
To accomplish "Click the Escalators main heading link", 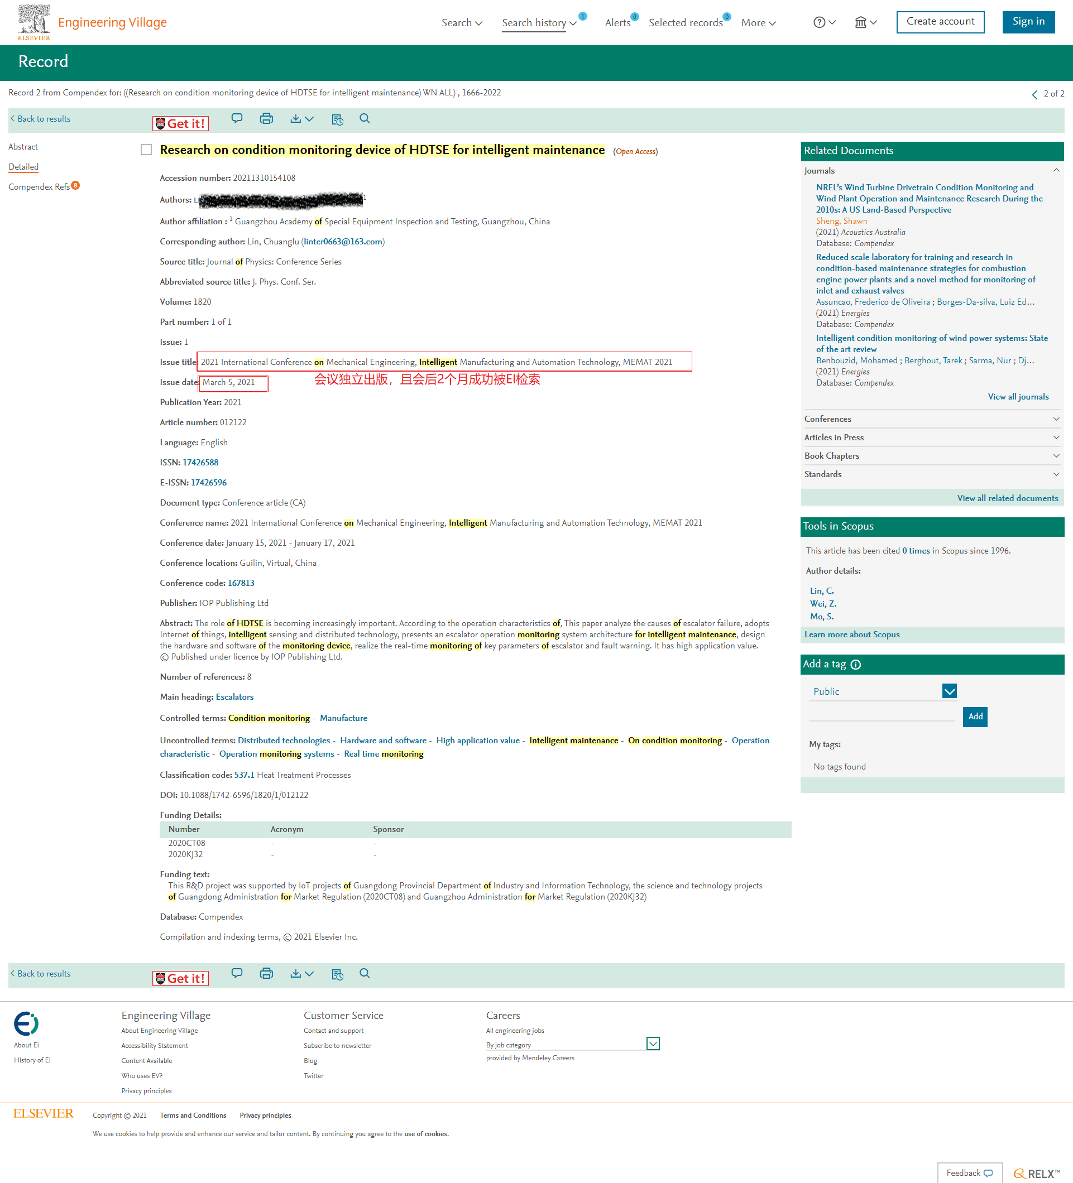I will pyautogui.click(x=234, y=696).
